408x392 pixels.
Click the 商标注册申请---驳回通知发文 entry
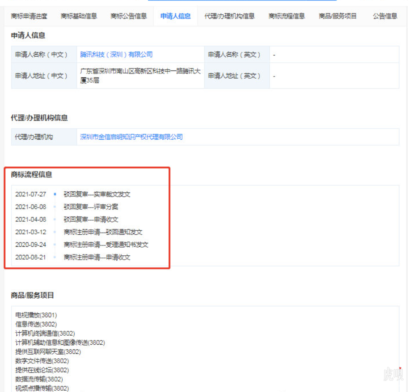click(103, 232)
